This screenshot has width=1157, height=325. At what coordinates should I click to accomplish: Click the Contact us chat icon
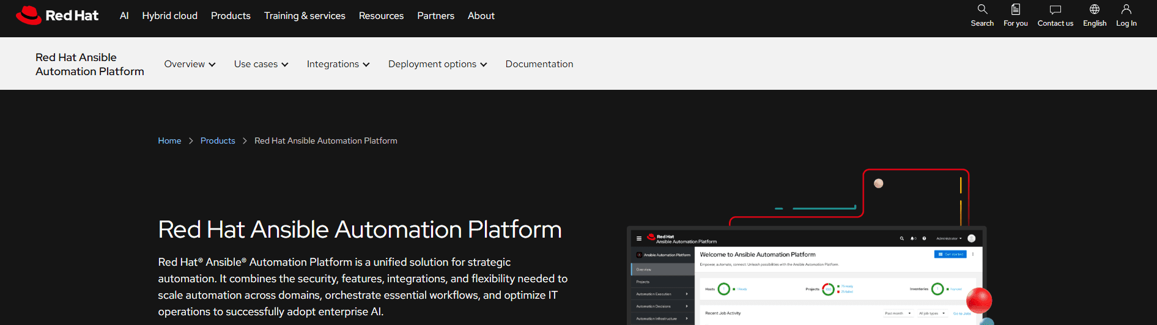1055,9
